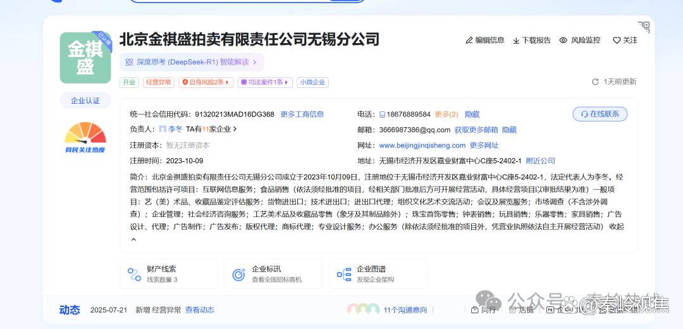This screenshot has height=329, width=683.
Task: Open DeepSeek-R1 智能解读 banner
Action: click(x=192, y=62)
